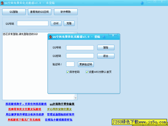The width and height of the screenshot is (168, 126).
Task: Click 退出 button in login dialog
Action: pos(106,56)
